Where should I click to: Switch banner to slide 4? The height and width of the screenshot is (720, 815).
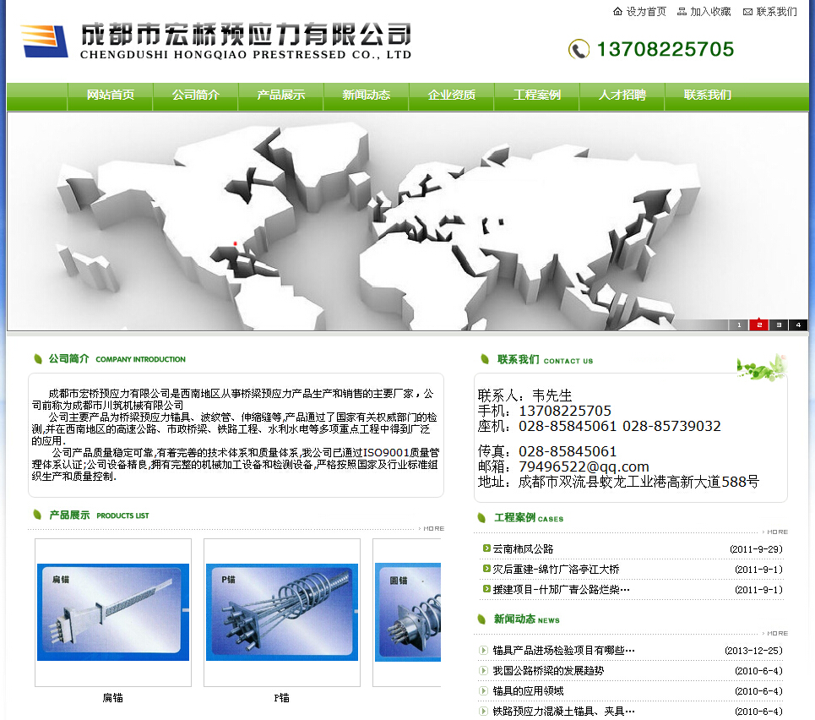798,325
